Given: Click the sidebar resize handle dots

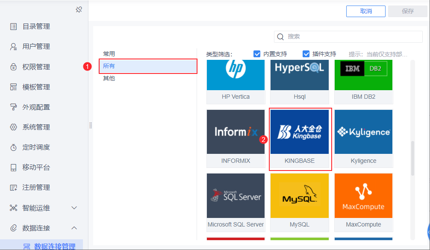Looking at the screenshot, I should click(x=91, y=125).
